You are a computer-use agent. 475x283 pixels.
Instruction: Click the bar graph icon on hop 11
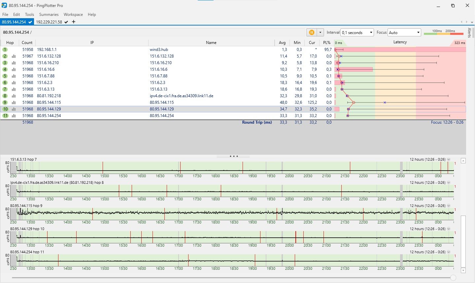tap(14, 116)
